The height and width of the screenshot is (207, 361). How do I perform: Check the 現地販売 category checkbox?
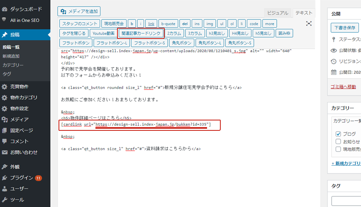coord(338,149)
